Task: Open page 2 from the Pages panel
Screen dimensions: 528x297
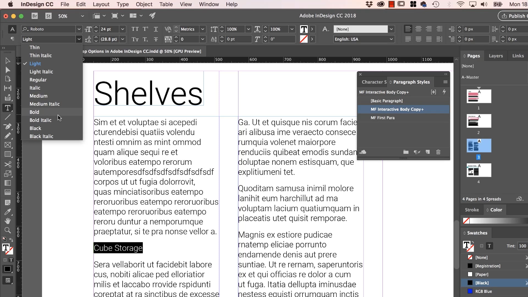Action: [479, 121]
